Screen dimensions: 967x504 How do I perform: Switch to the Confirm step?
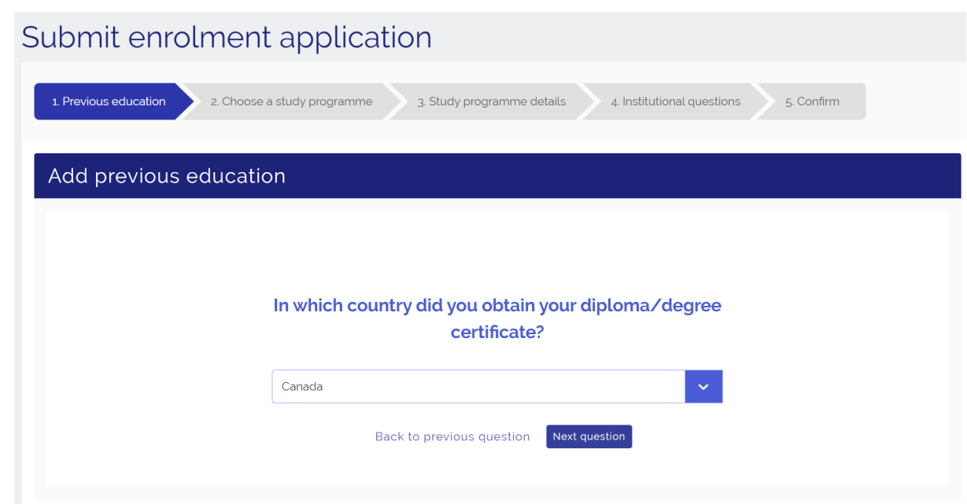pyautogui.click(x=812, y=101)
